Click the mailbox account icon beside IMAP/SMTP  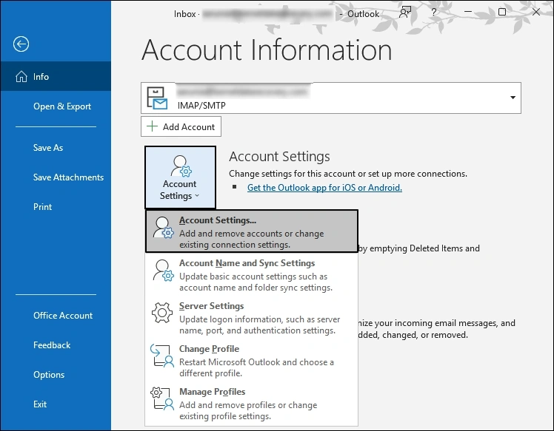click(x=157, y=98)
